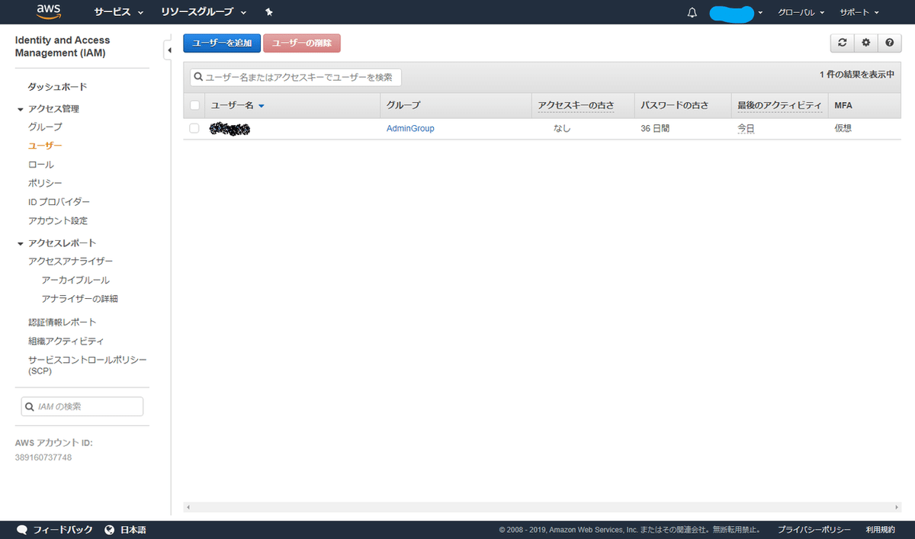The image size is (915, 539).
Task: Click the ユーザーの削除 button
Action: coord(302,43)
